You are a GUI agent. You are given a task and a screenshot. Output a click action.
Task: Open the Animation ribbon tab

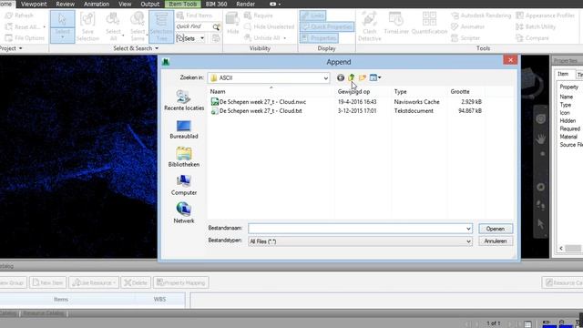97,4
